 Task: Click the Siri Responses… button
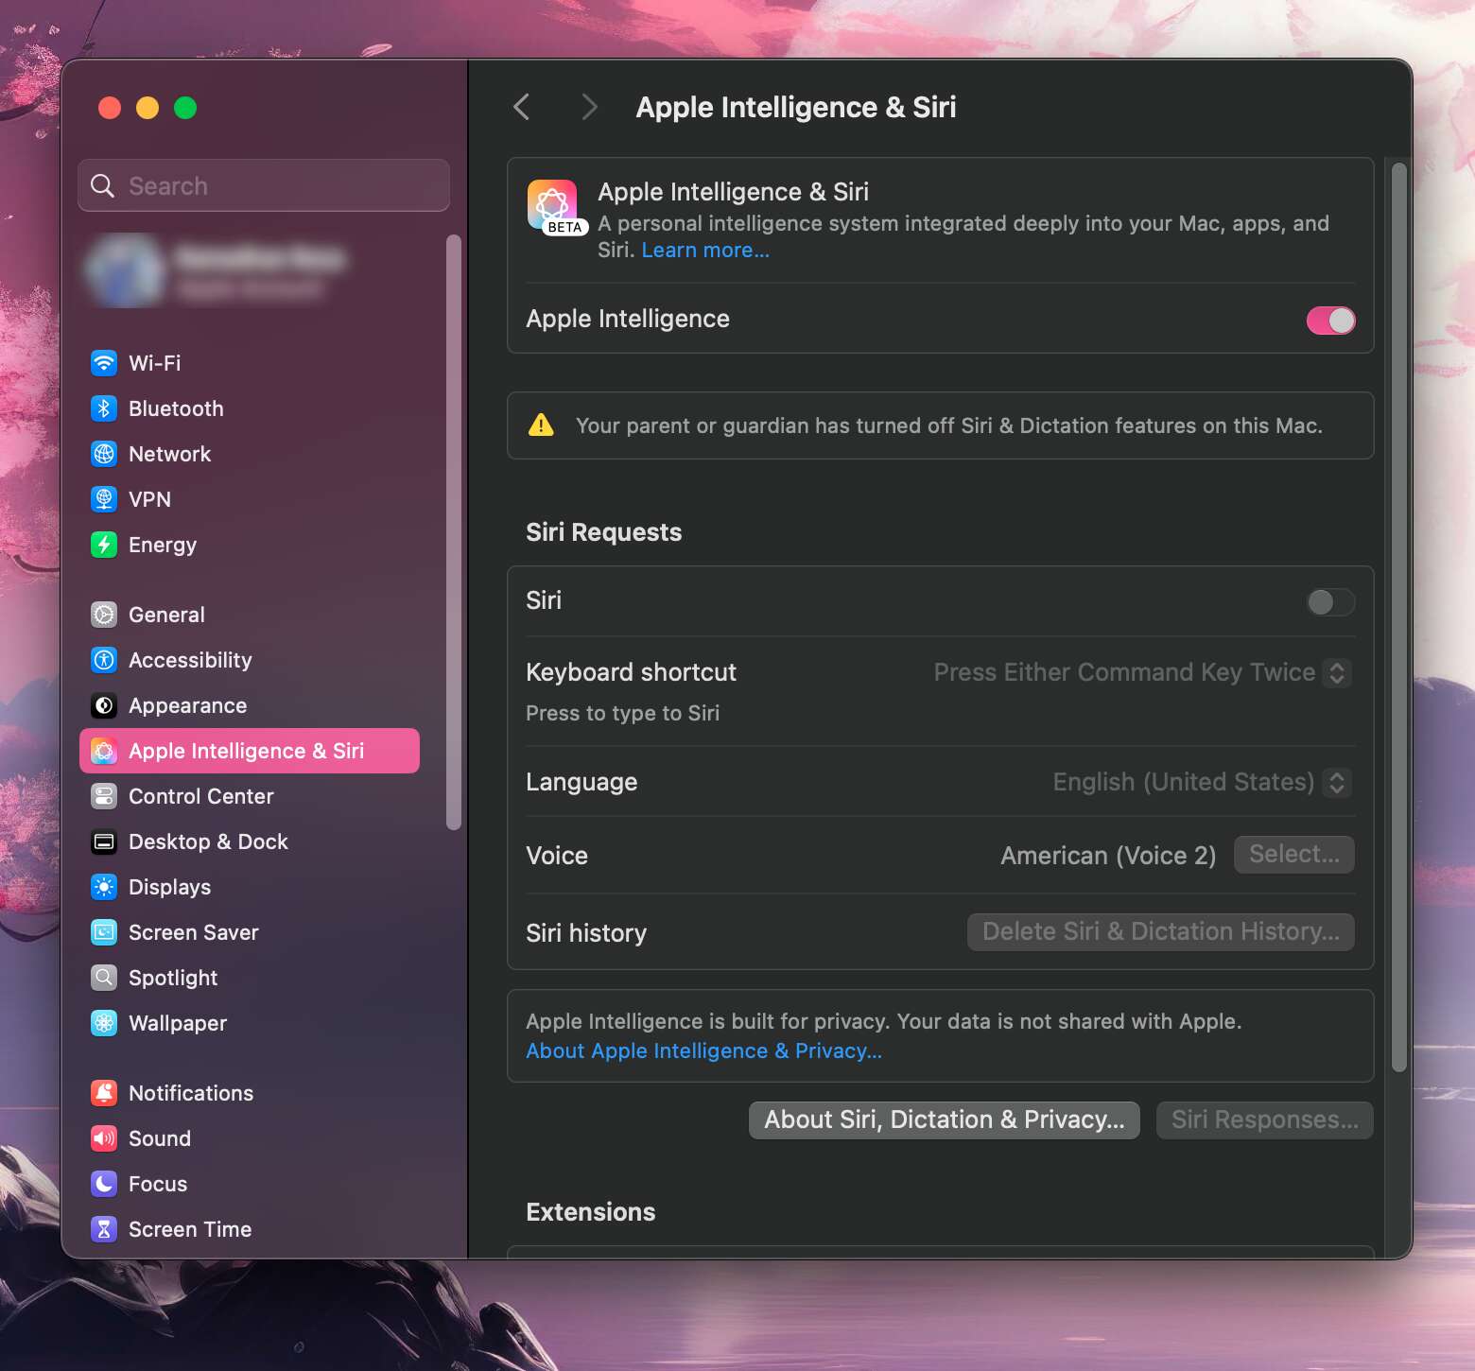(x=1264, y=1120)
